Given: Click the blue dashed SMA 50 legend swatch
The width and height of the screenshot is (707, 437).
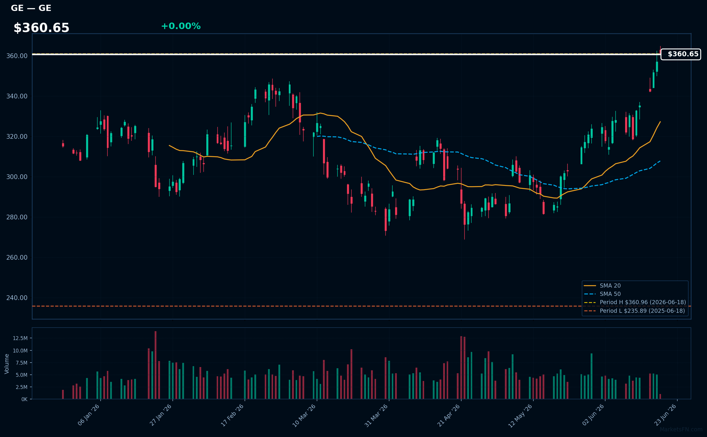Looking at the screenshot, I should [590, 294].
